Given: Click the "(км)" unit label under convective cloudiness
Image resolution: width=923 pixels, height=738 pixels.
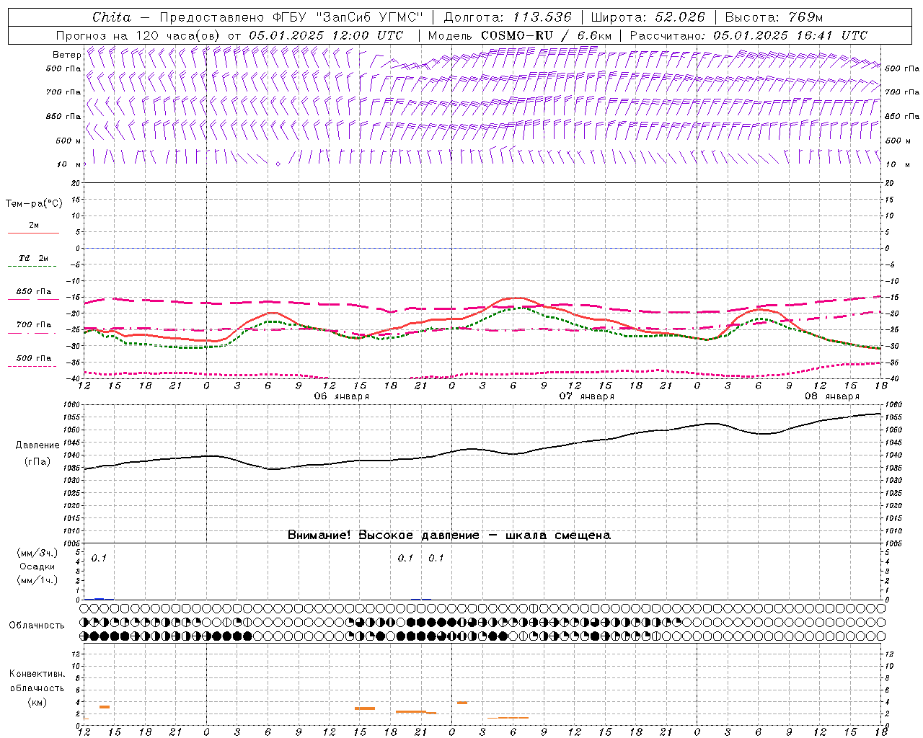Looking at the screenshot, I should [x=37, y=702].
